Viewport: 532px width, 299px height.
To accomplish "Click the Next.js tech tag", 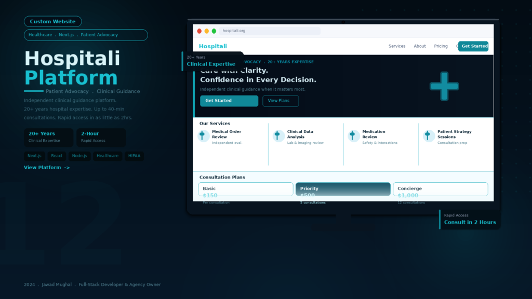I will (x=34, y=156).
